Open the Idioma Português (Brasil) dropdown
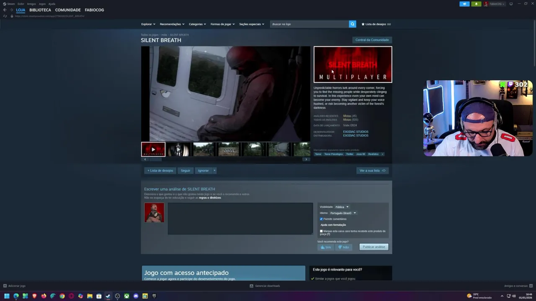The image size is (536, 301). [343, 213]
